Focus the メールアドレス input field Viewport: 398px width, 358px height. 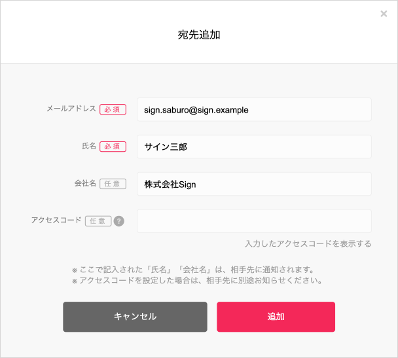click(254, 109)
